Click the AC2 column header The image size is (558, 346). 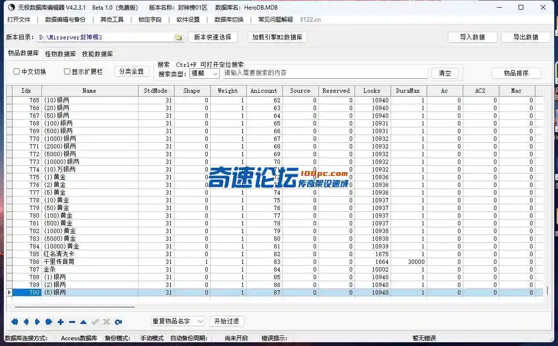tap(481, 91)
